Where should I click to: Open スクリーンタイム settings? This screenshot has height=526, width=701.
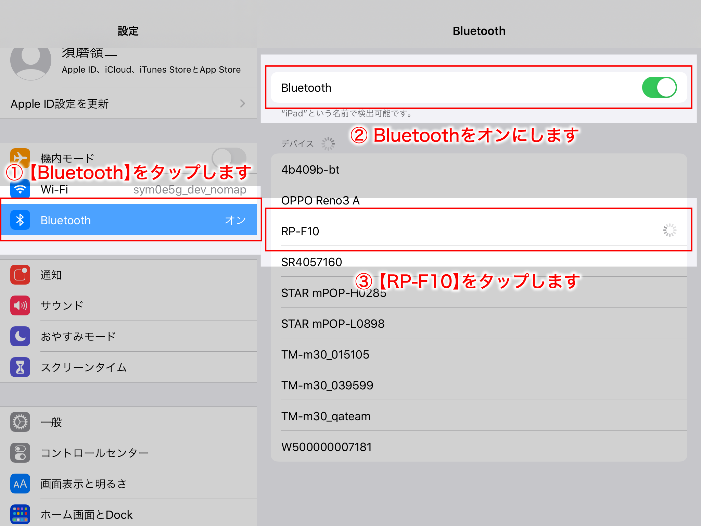click(x=128, y=367)
